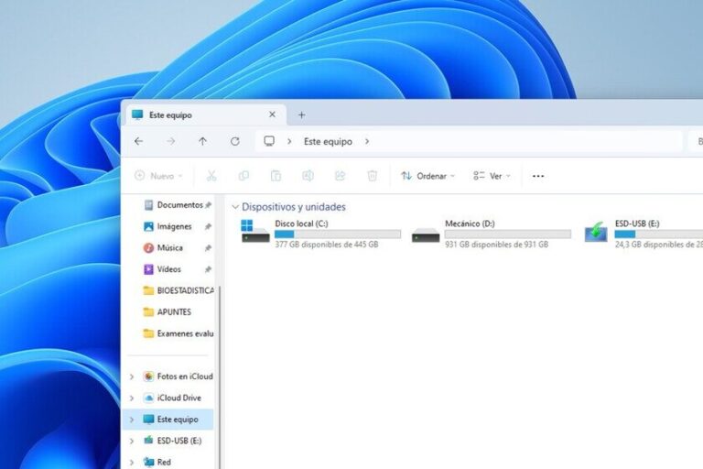Go up one folder level arrow
Screen dimensions: 703x469
(202, 141)
